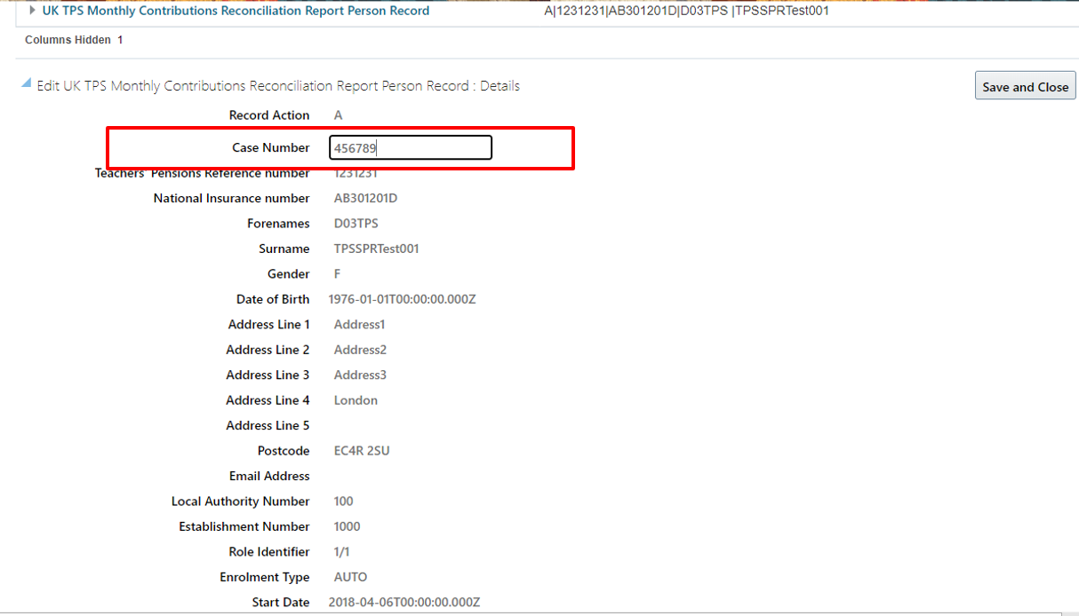
Task: Click the Edit Person Record Details heading text
Action: [x=278, y=86]
